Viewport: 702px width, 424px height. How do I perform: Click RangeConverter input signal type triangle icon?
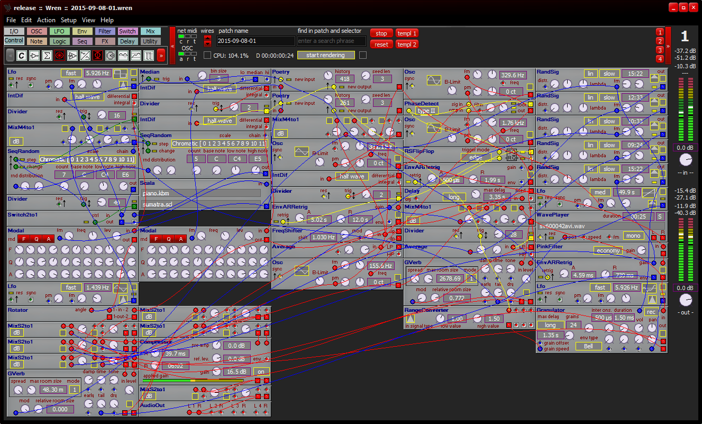click(x=411, y=319)
